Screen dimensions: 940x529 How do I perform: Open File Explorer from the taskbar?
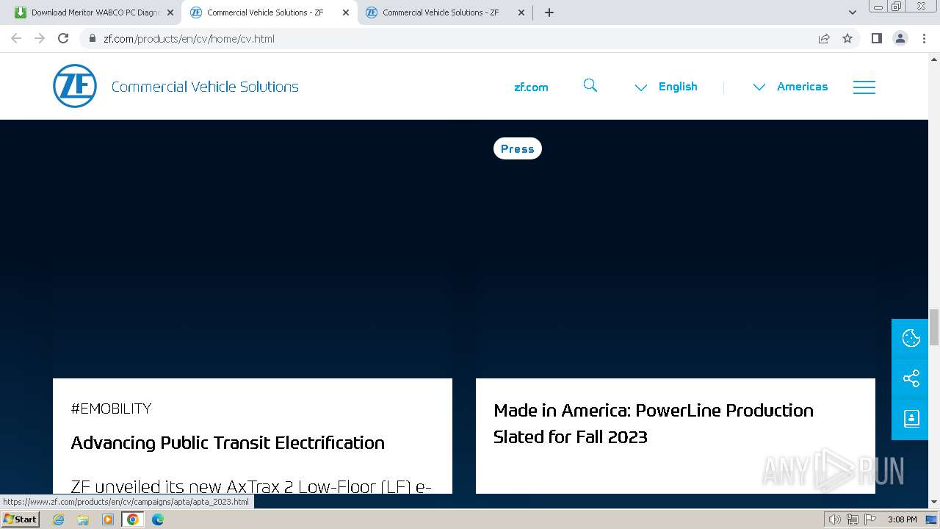click(83, 519)
